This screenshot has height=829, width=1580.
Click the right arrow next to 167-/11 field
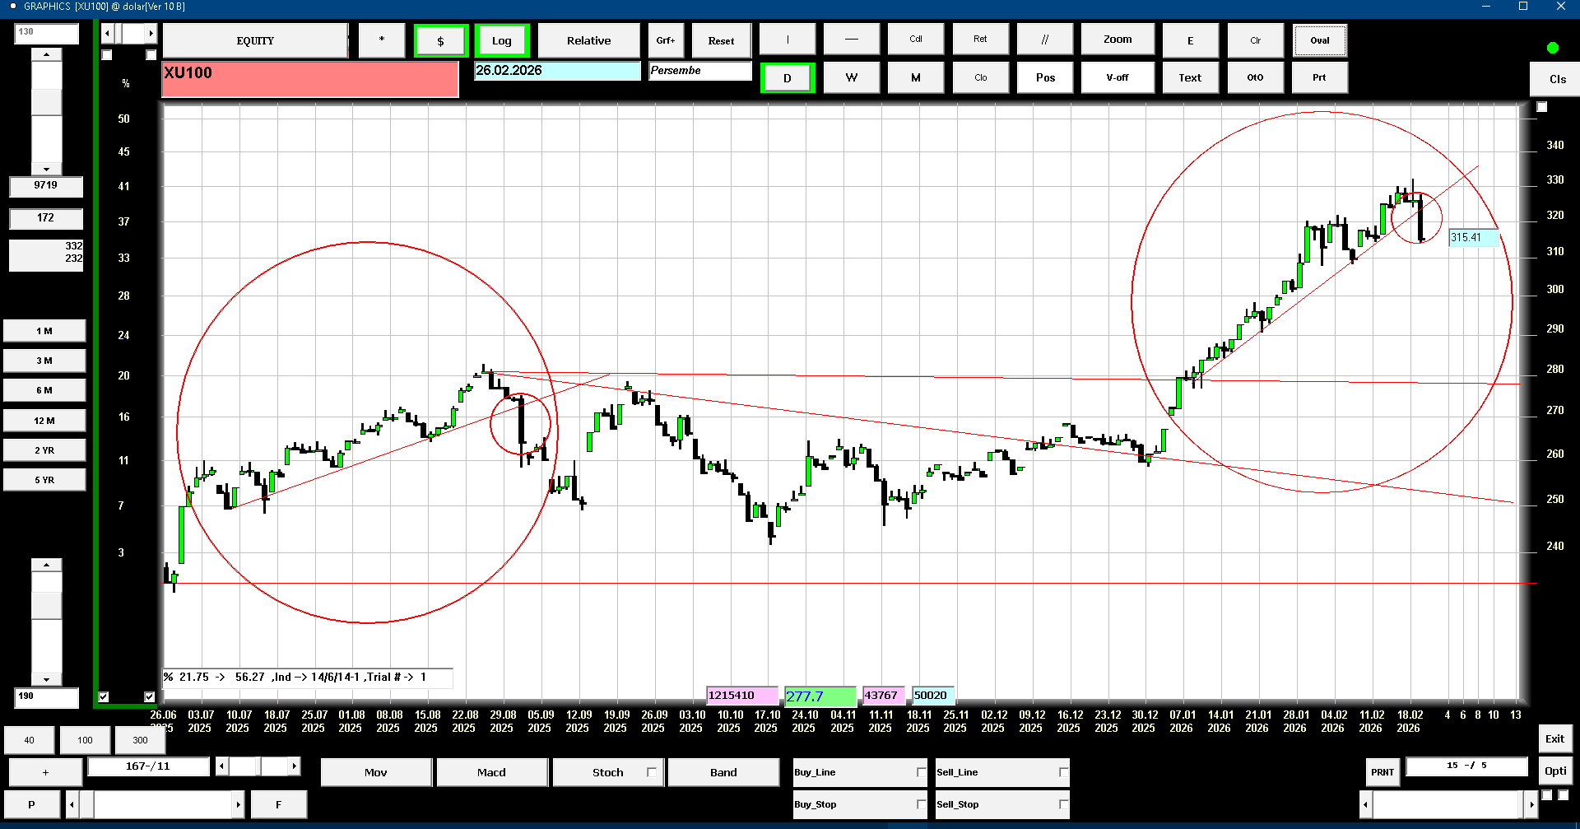[x=294, y=766]
